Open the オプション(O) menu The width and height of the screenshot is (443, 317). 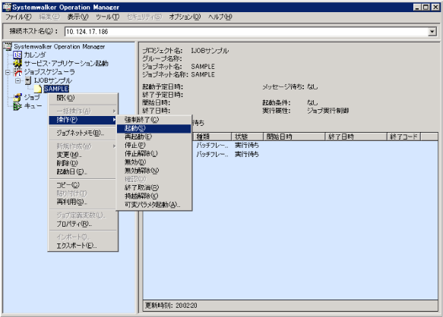tap(185, 17)
